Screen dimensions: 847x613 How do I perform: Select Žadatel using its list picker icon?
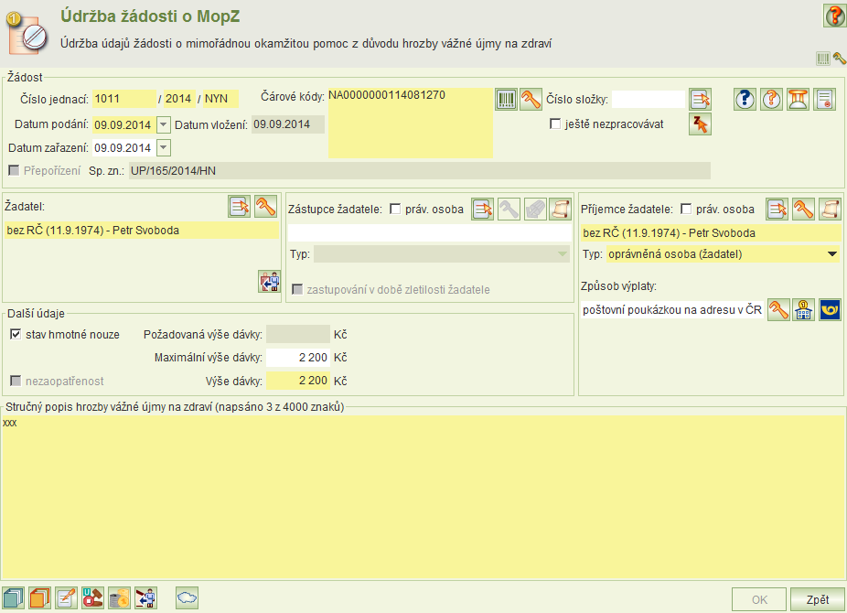[240, 206]
